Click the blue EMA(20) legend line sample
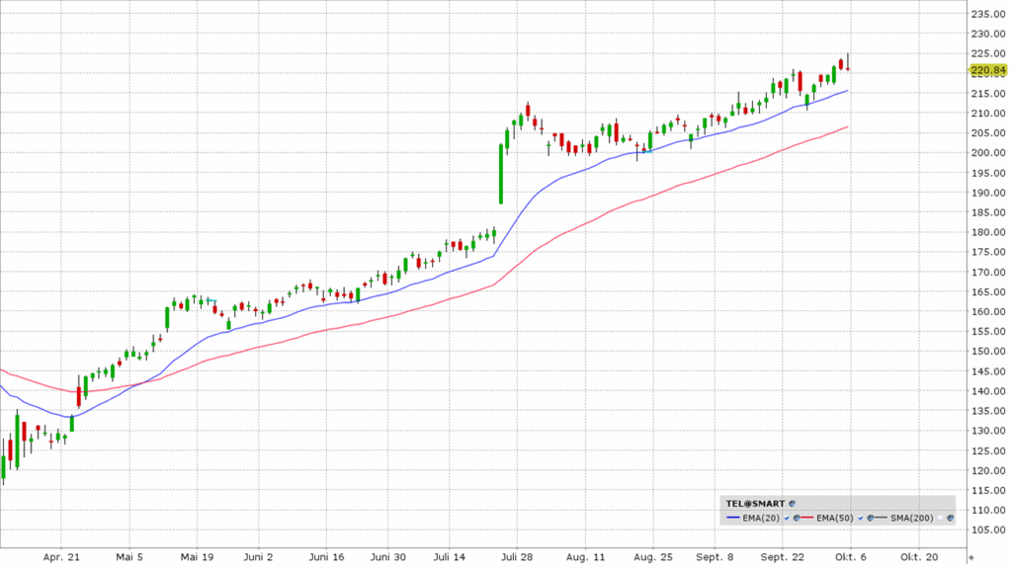This screenshot has height=568, width=1012. coord(733,518)
